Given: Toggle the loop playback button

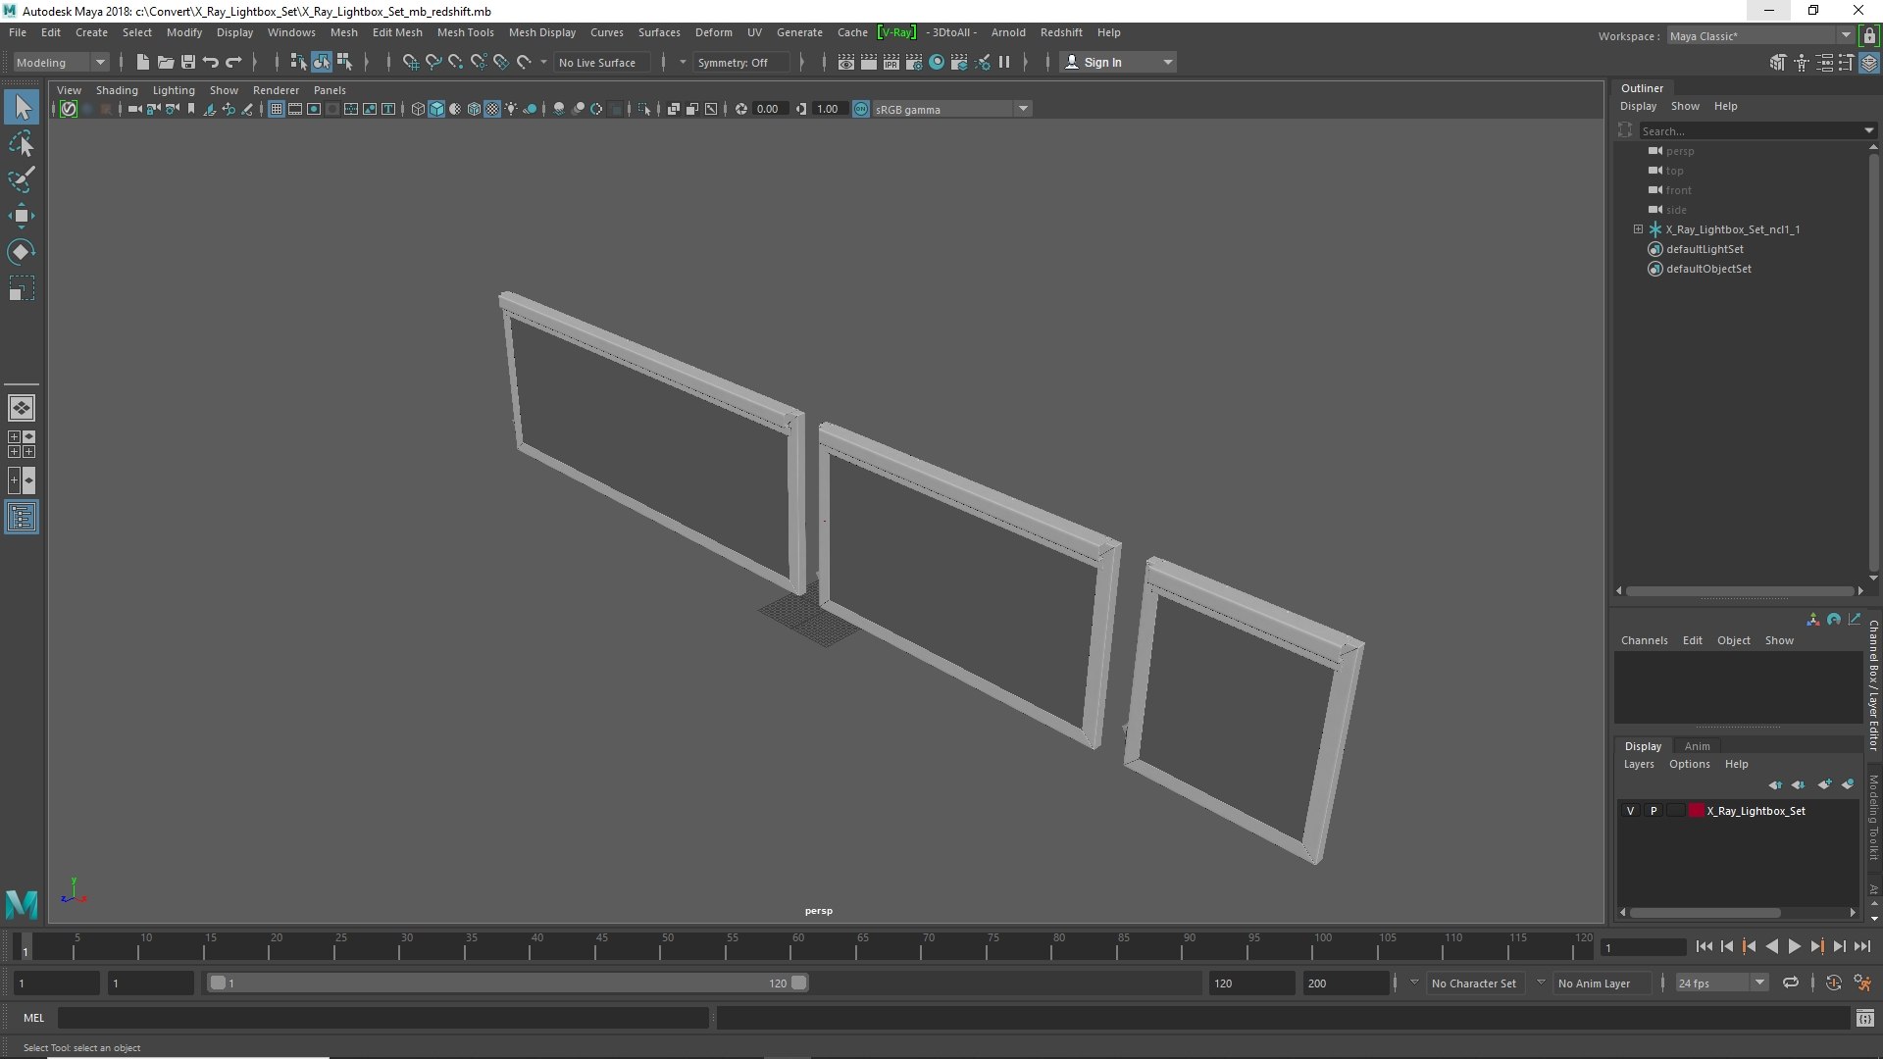Looking at the screenshot, I should (1790, 983).
